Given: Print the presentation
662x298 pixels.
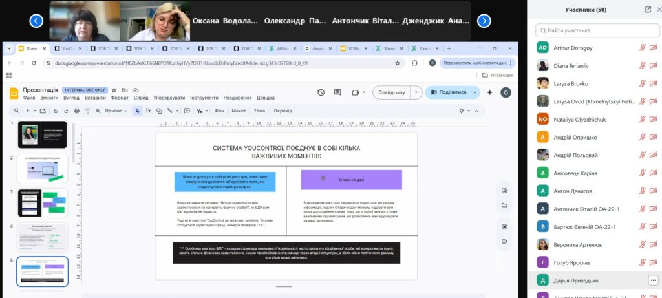Looking at the screenshot, I should click(76, 111).
